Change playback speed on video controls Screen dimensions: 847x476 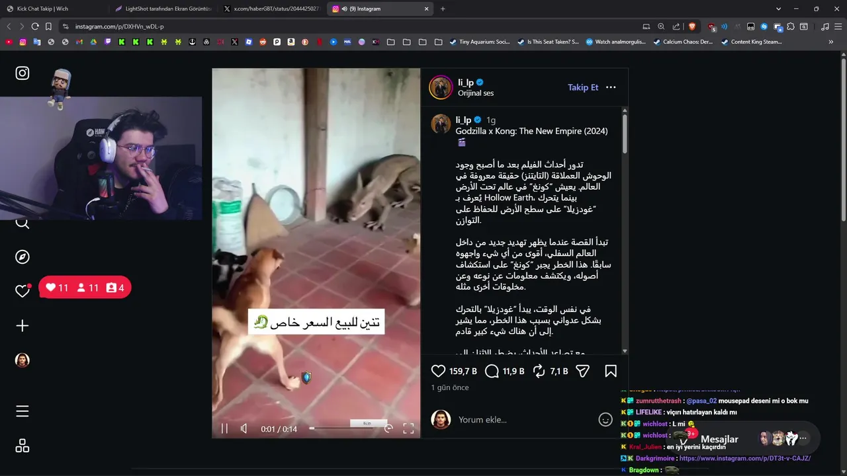tap(389, 428)
